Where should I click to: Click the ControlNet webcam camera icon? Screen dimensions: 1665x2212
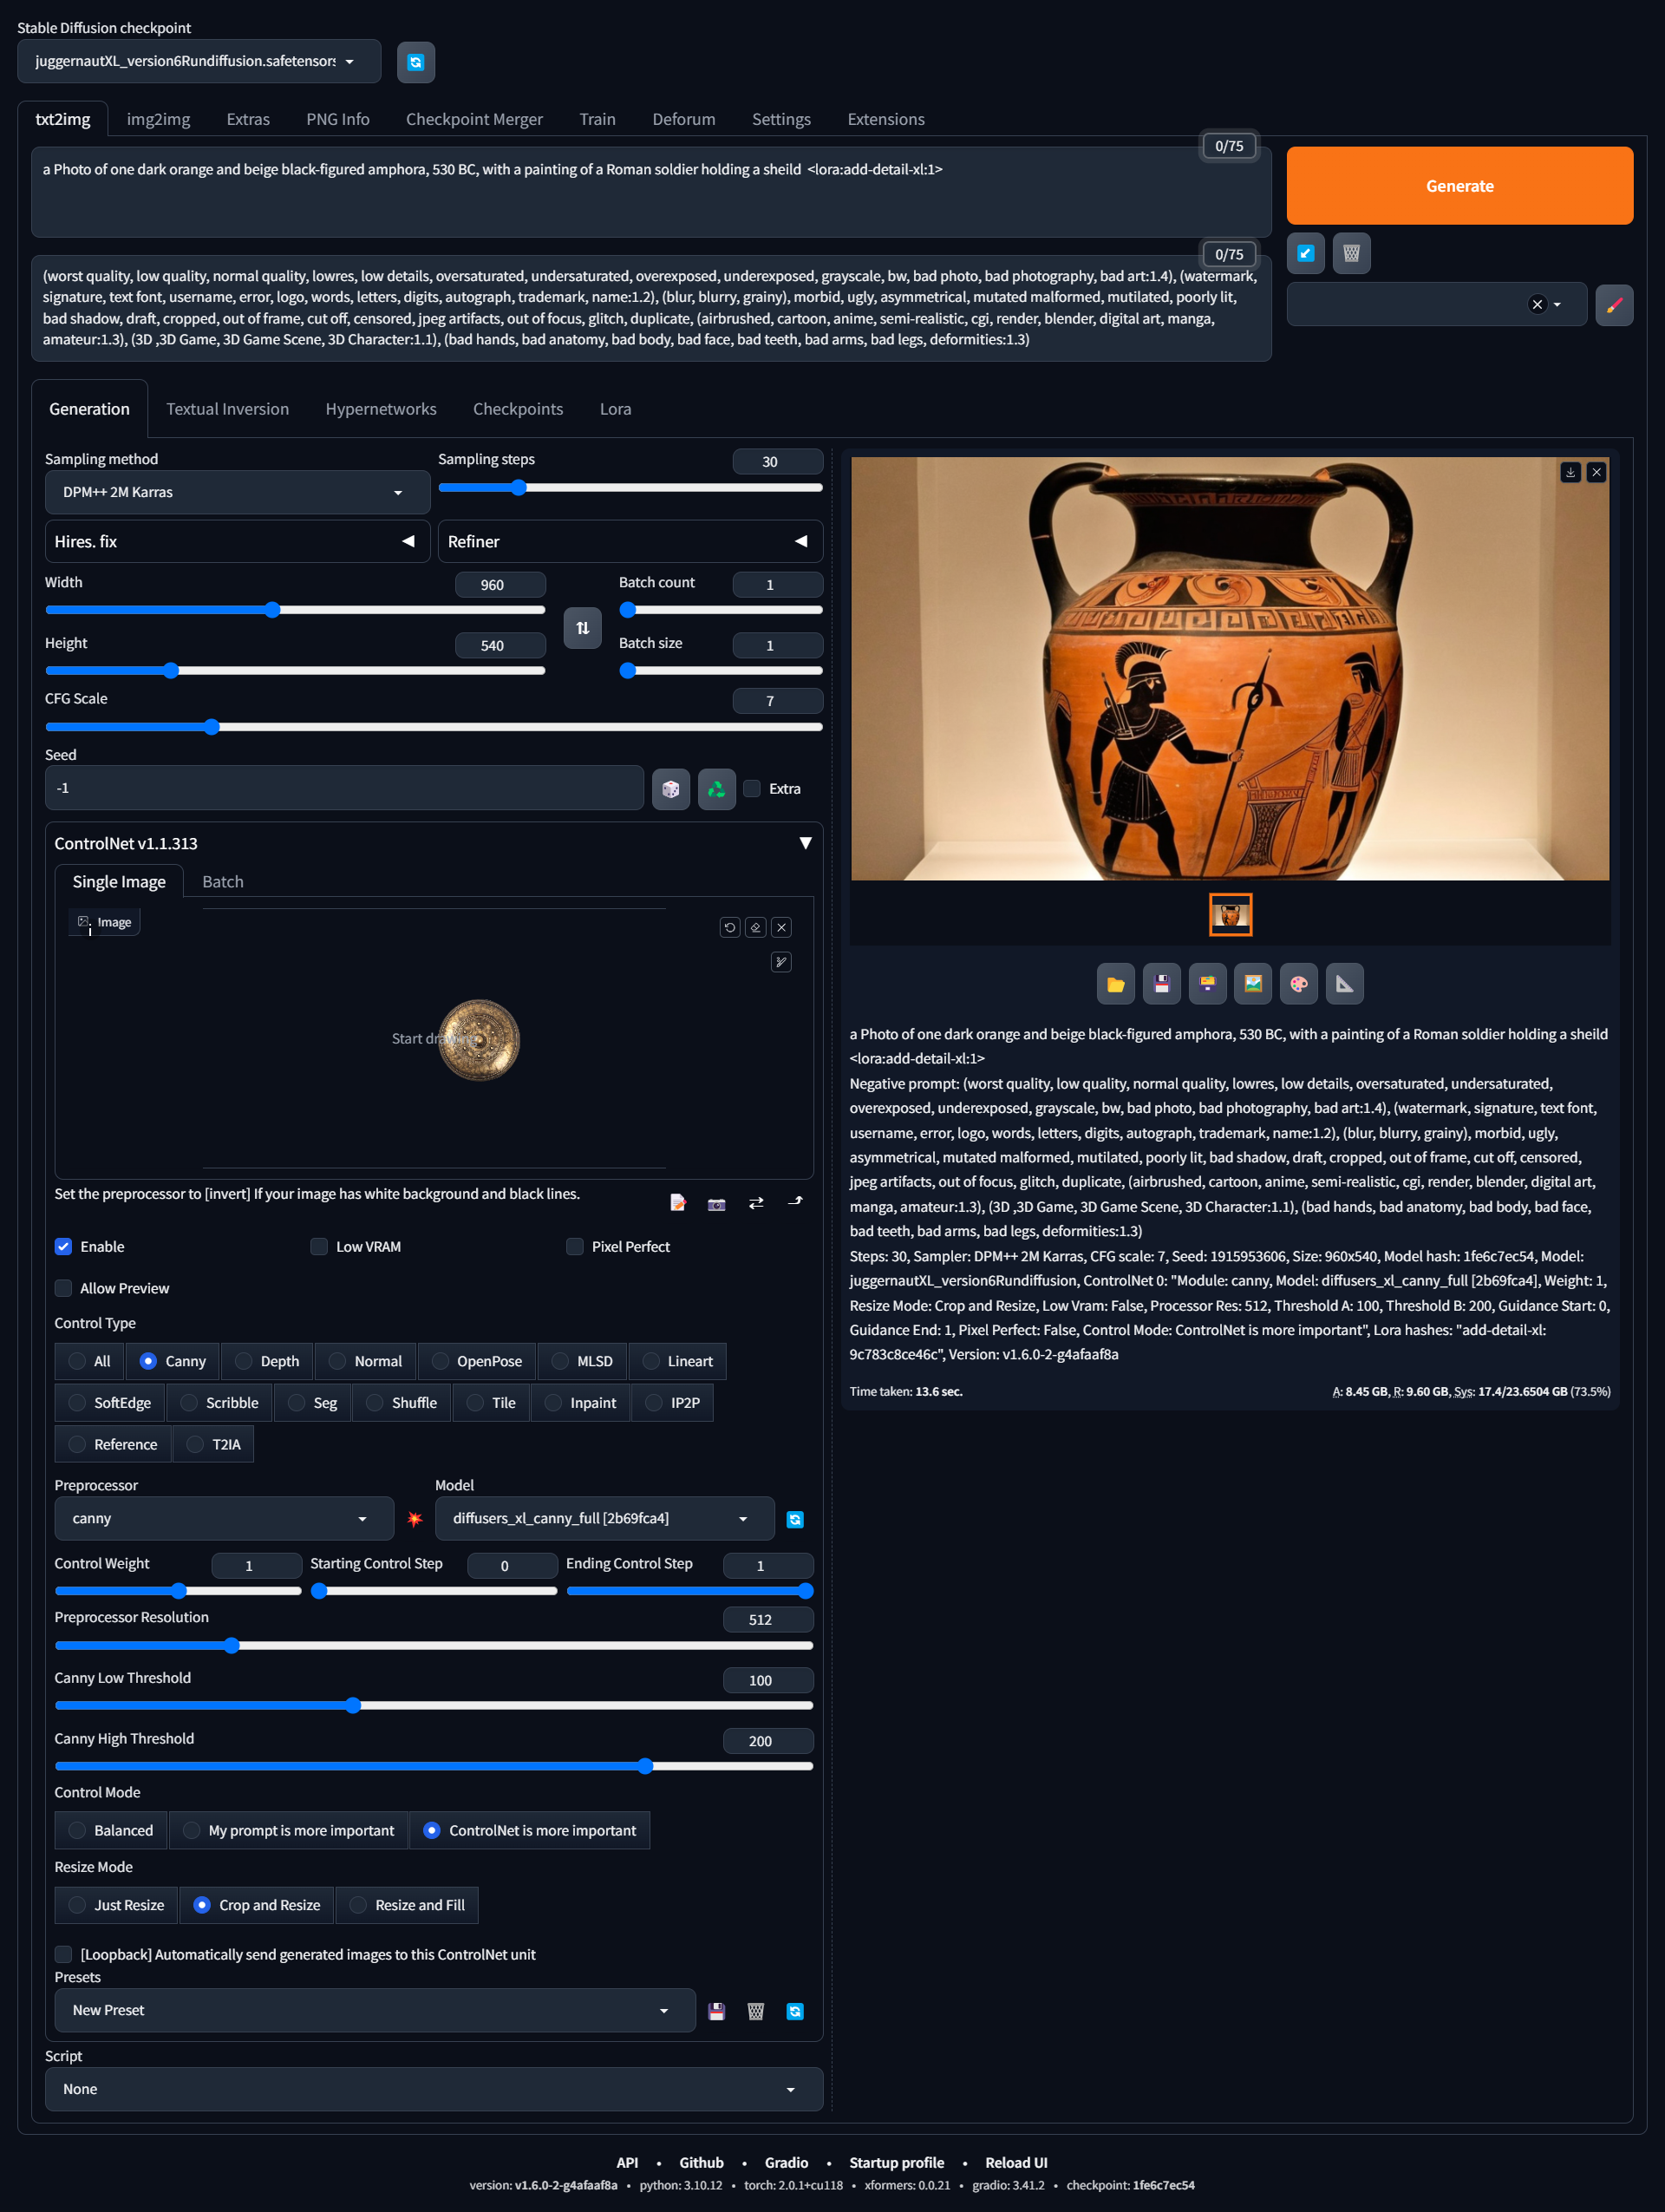click(x=716, y=1203)
